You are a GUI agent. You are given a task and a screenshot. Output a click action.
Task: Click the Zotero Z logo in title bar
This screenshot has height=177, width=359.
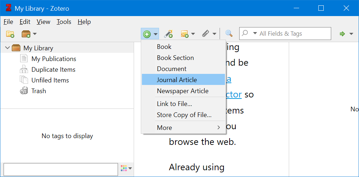click(x=9, y=8)
